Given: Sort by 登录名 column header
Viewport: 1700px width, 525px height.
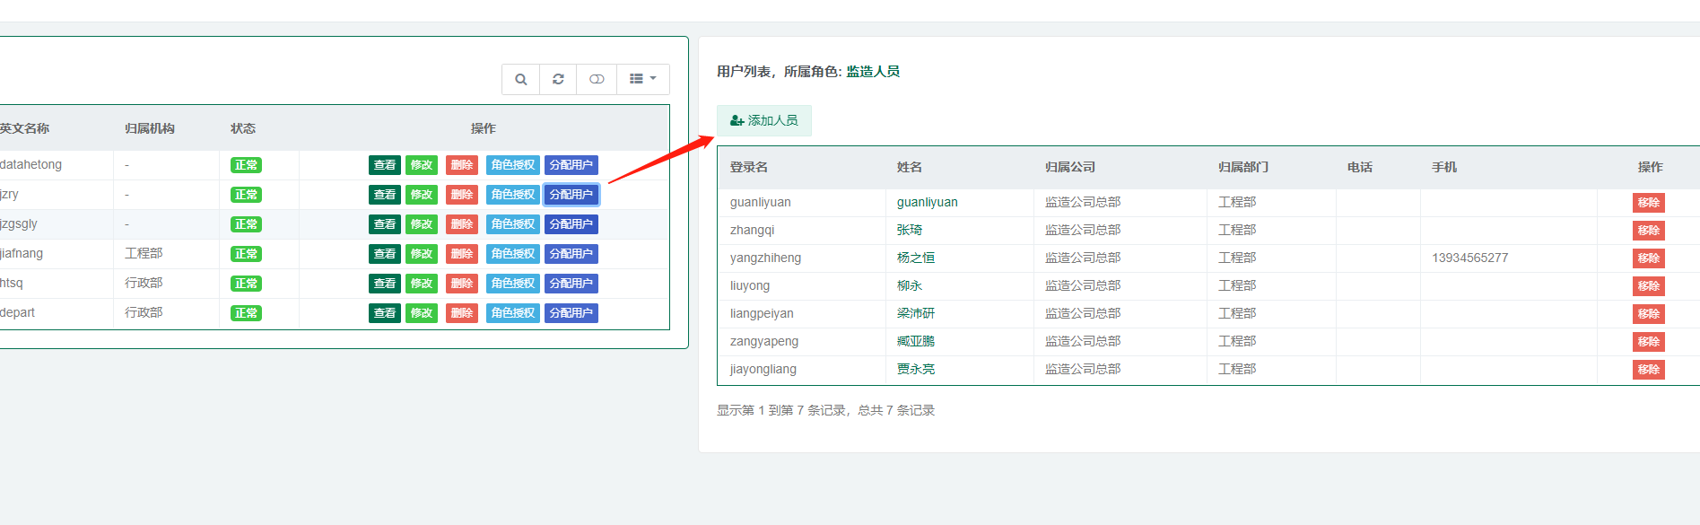Looking at the screenshot, I should [x=749, y=167].
